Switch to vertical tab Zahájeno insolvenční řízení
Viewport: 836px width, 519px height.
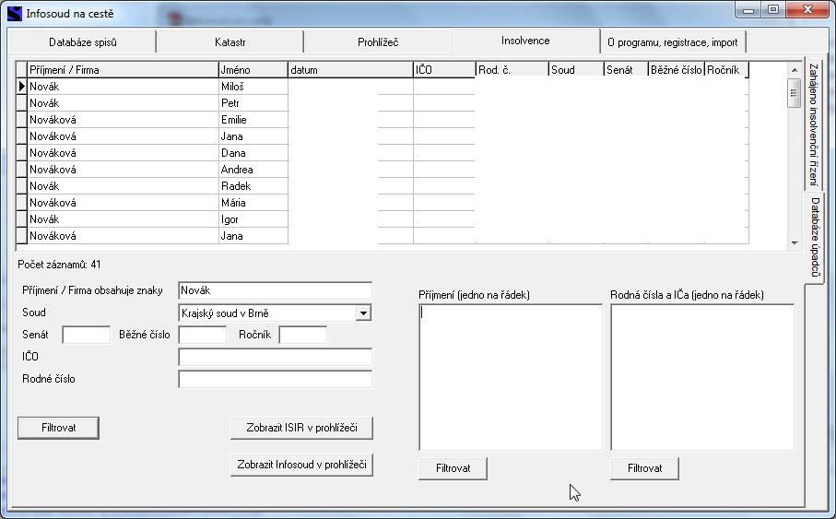[x=813, y=124]
